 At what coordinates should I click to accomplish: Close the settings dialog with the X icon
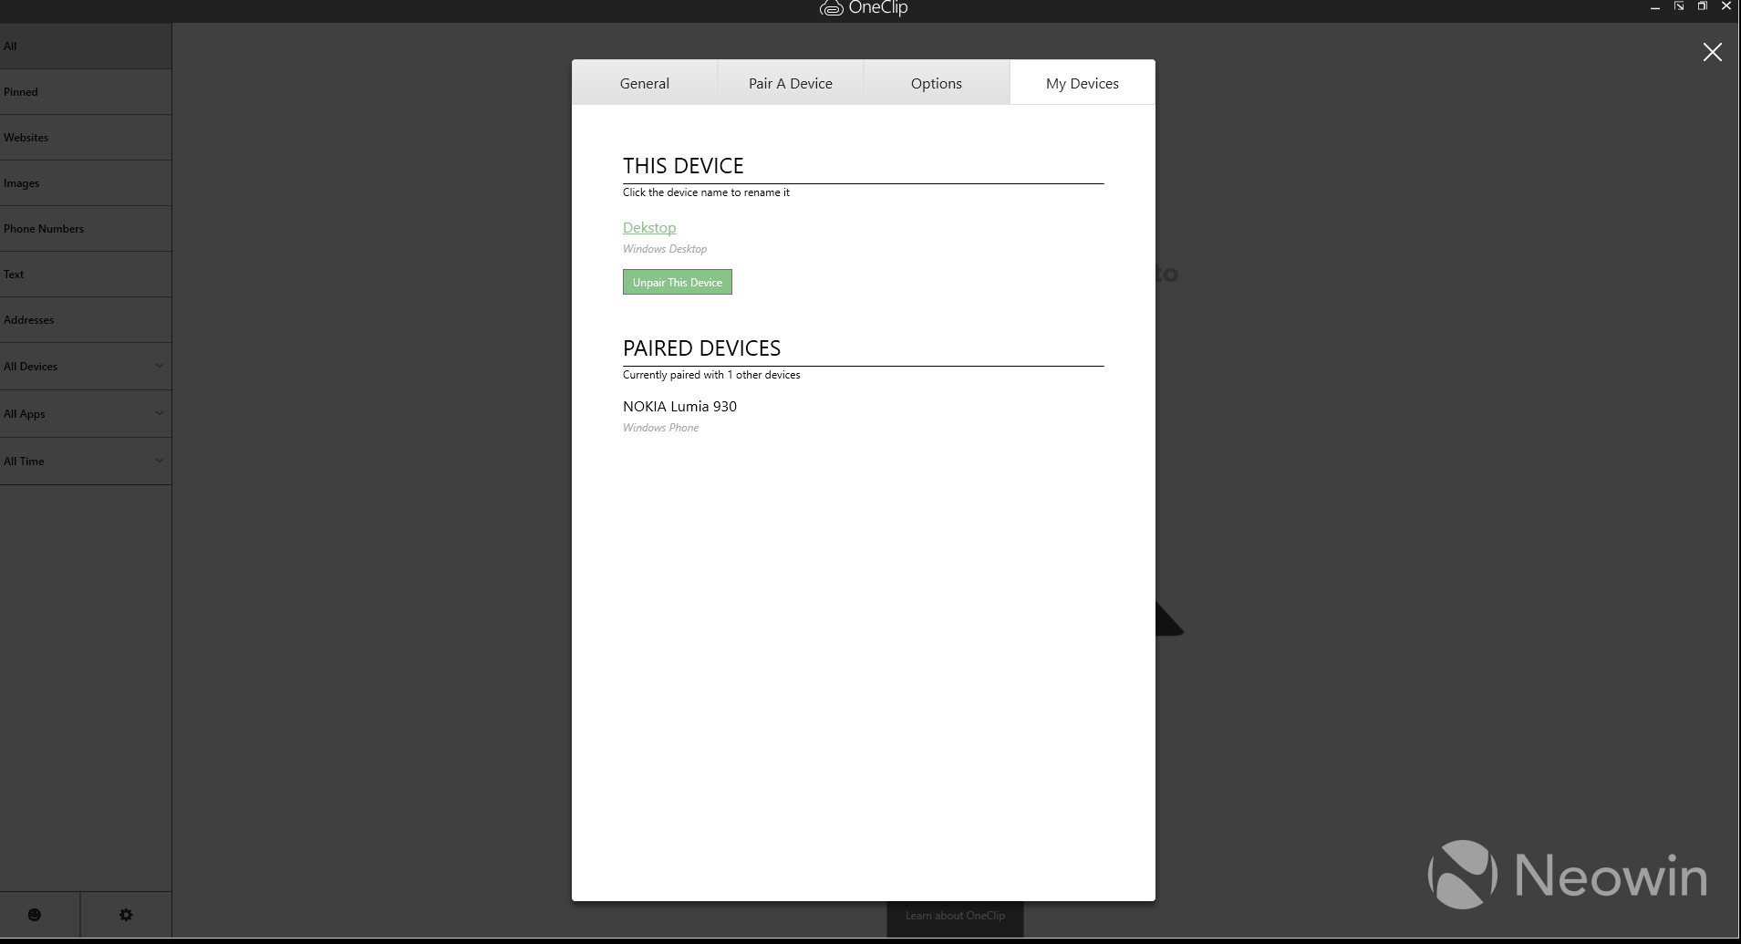(1712, 52)
